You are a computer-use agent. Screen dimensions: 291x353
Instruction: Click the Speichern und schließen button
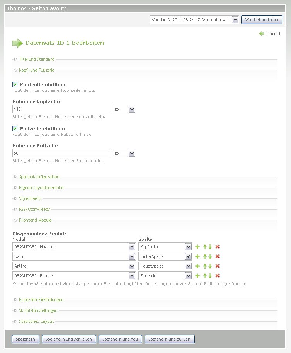point(69,339)
